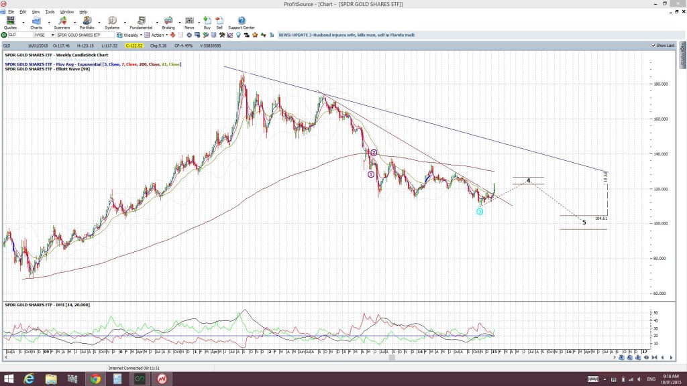Image resolution: width=687 pixels, height=386 pixels.
Task: Expand the Quotes button dropdown arrow
Action: click(x=23, y=23)
